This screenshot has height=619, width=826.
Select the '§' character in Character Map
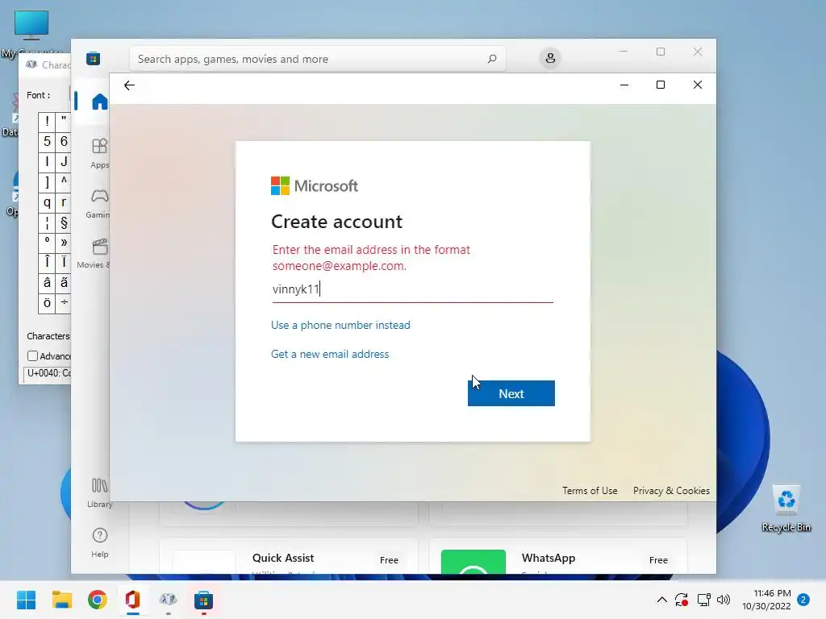click(64, 222)
